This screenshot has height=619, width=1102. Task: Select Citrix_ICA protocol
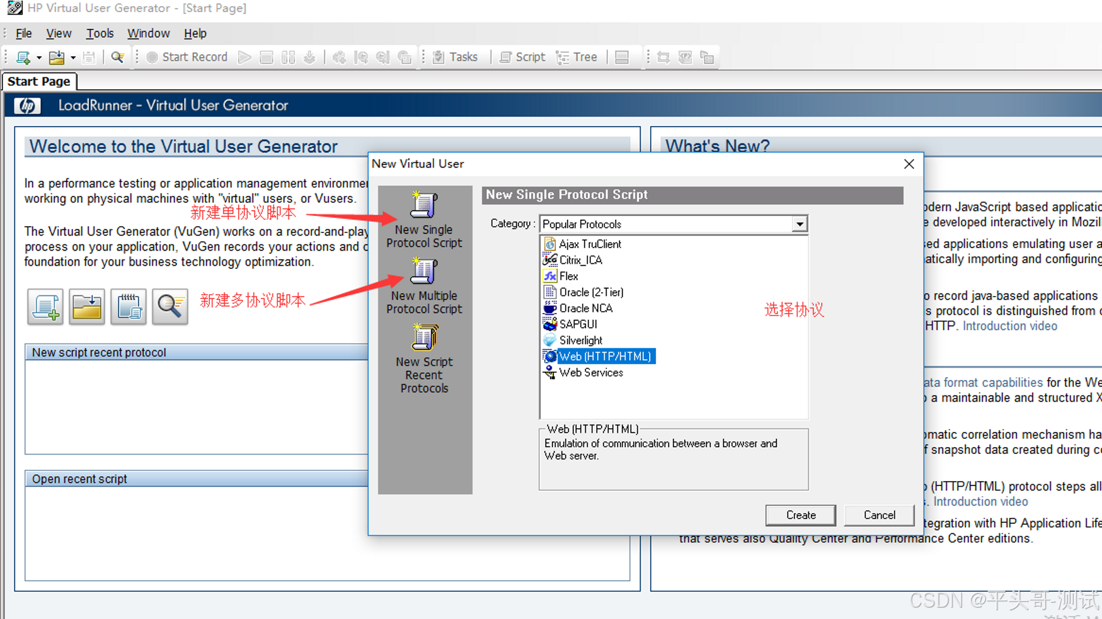(573, 260)
